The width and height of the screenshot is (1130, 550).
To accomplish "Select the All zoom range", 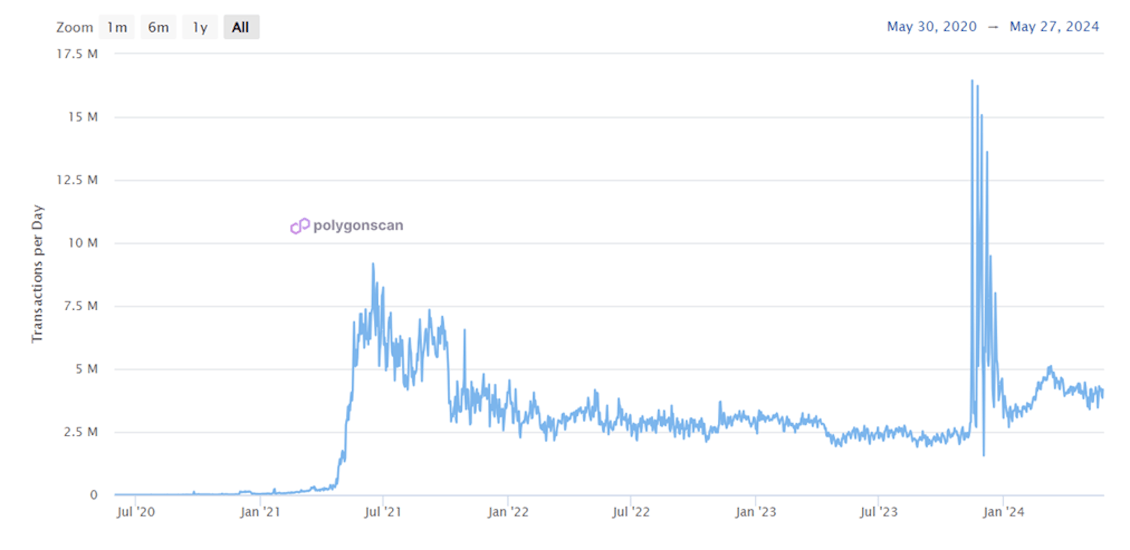I will click(241, 27).
